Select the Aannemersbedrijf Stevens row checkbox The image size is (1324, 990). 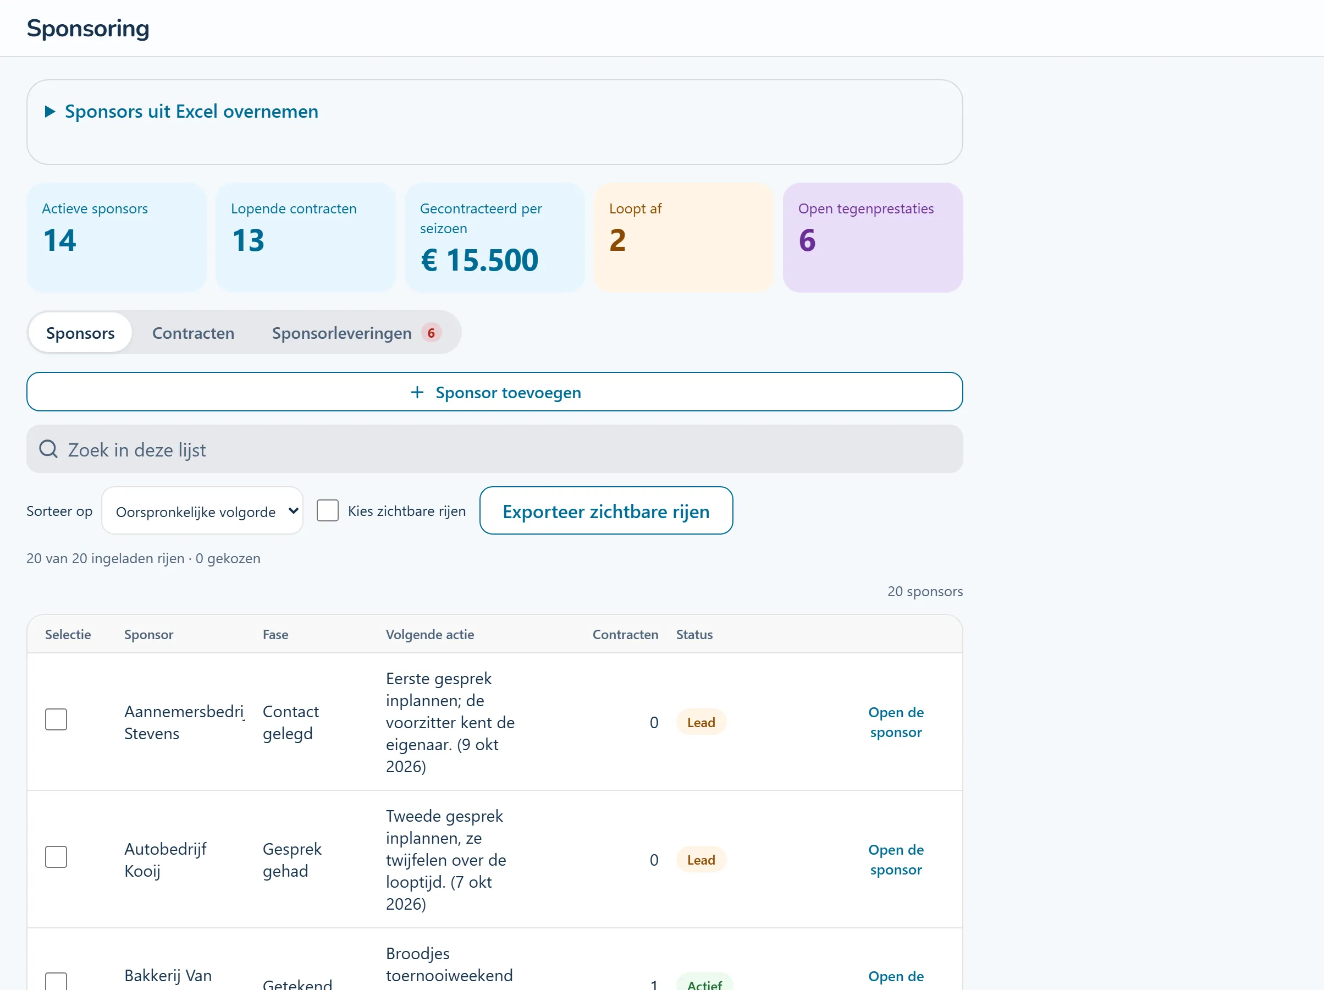(x=56, y=720)
